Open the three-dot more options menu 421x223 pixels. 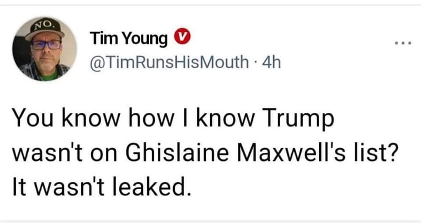click(x=402, y=44)
